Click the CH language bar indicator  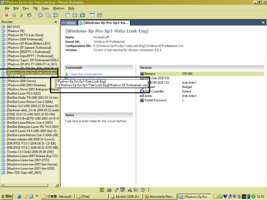click(x=102, y=190)
